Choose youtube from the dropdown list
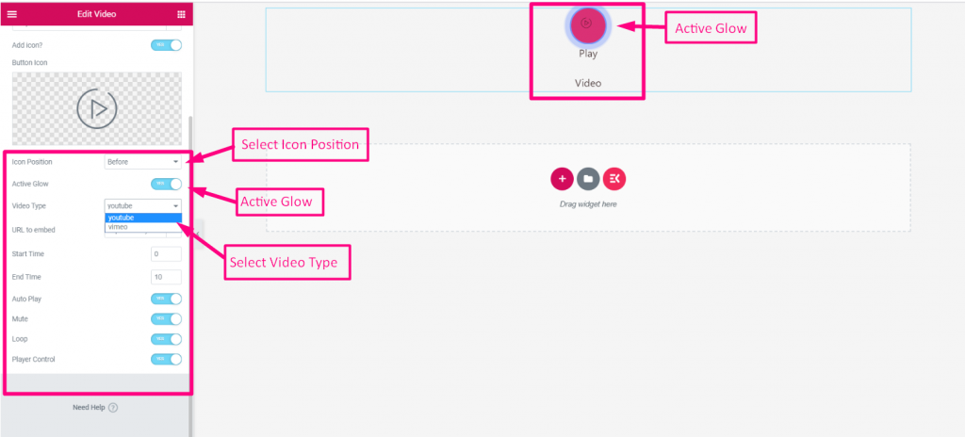This screenshot has width=965, height=437. point(142,218)
